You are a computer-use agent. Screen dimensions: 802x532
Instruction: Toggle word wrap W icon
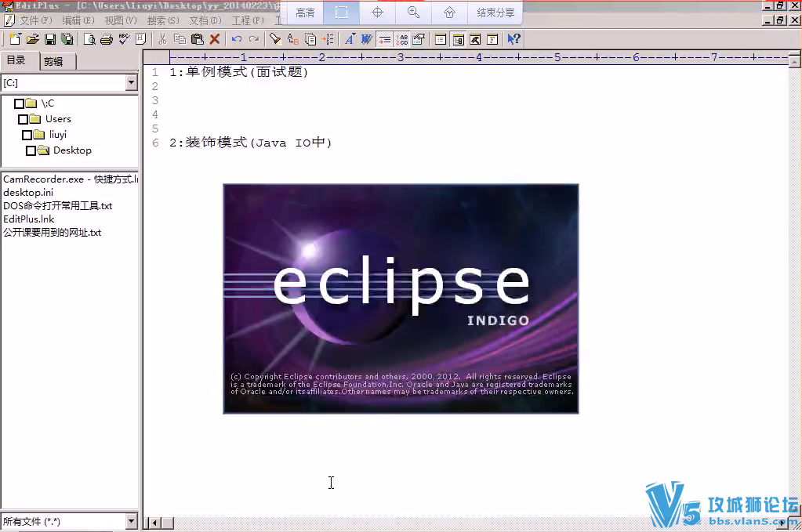coord(367,39)
